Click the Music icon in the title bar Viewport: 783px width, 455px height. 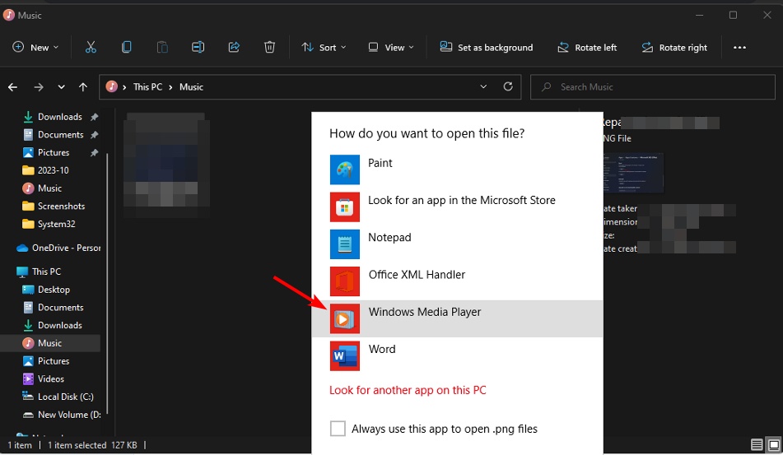tap(8, 15)
